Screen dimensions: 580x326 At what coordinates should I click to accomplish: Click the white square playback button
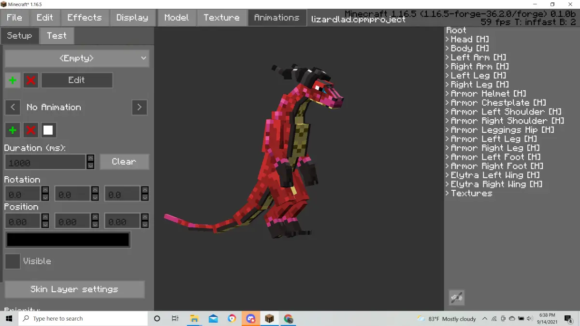(48, 130)
